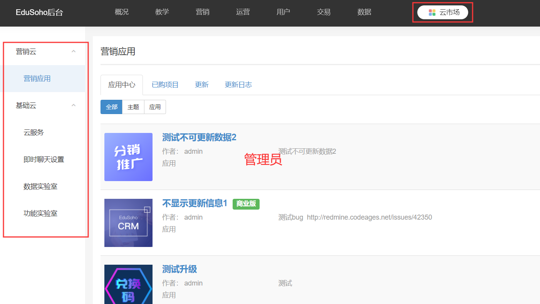540x304 pixels.
Task: Click the EduSoho后台 logo text
Action: click(39, 12)
